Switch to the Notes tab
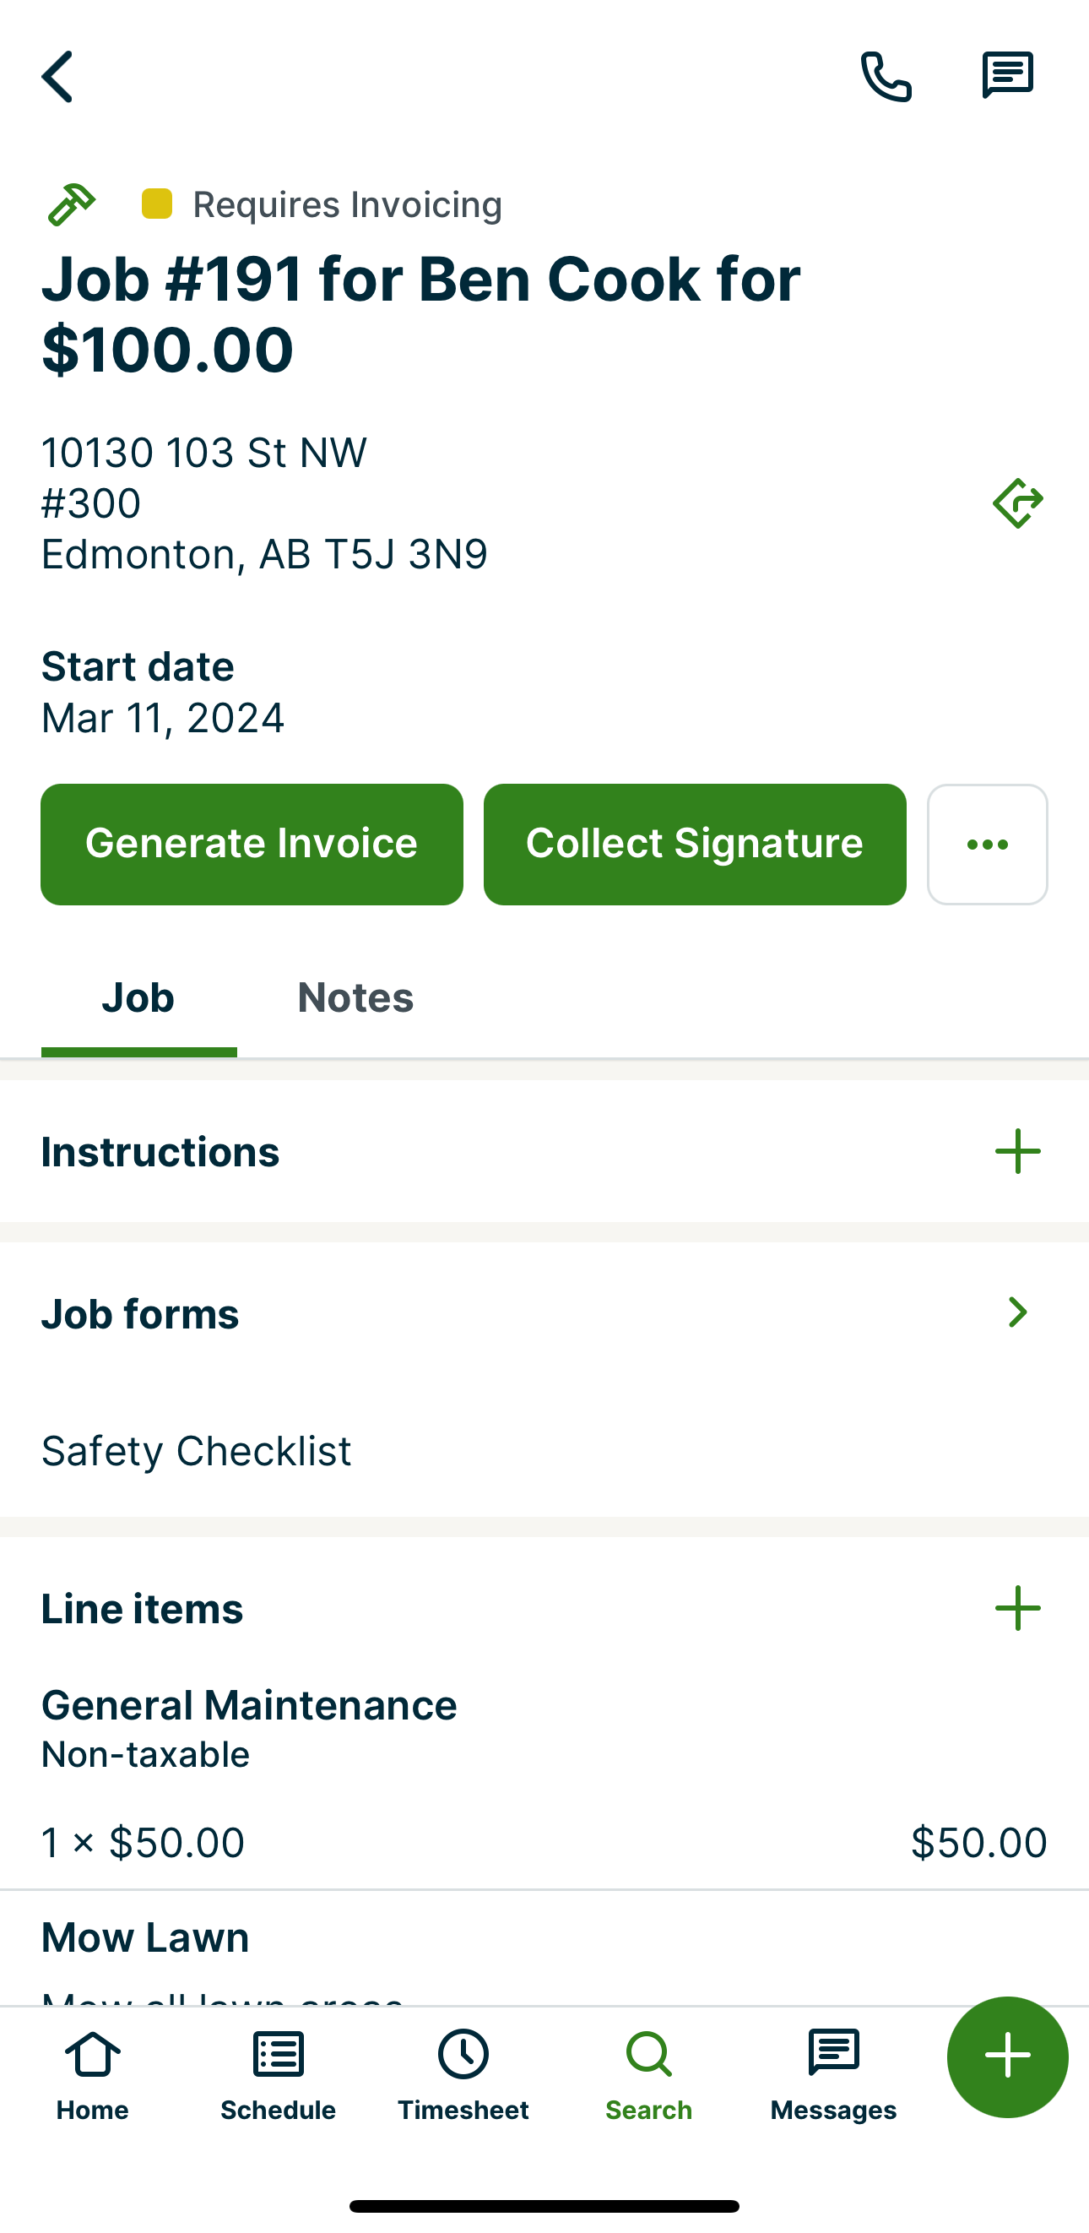 [x=355, y=997]
